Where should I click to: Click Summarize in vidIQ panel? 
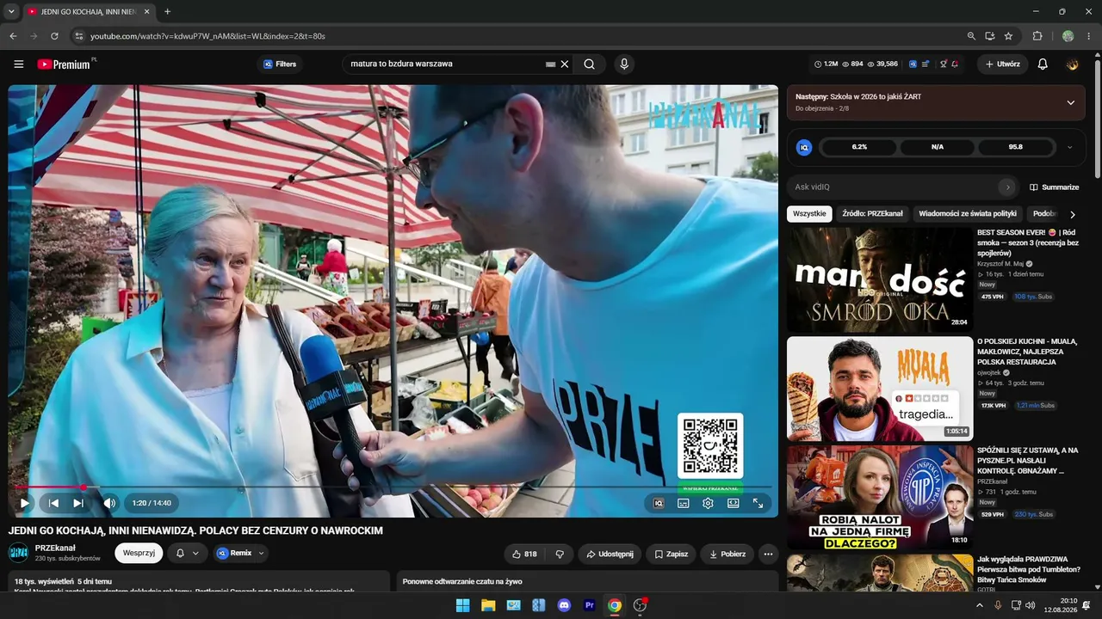coord(1054,187)
